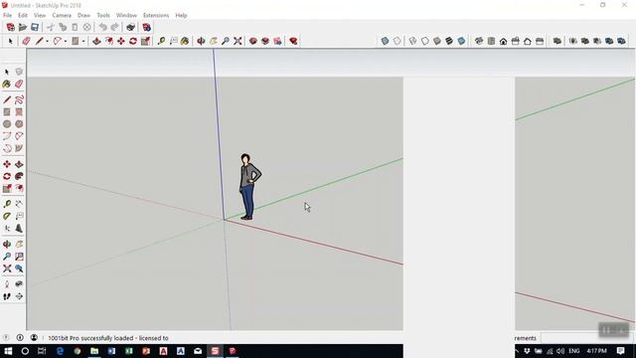This screenshot has height=358, width=636.
Task: Open the View menu
Action: point(40,15)
